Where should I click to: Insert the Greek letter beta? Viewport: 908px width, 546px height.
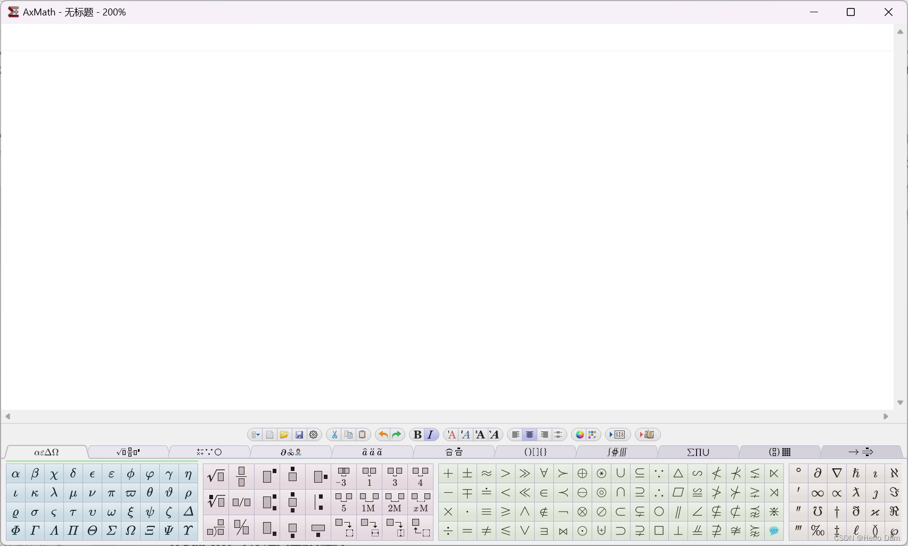[x=35, y=474]
